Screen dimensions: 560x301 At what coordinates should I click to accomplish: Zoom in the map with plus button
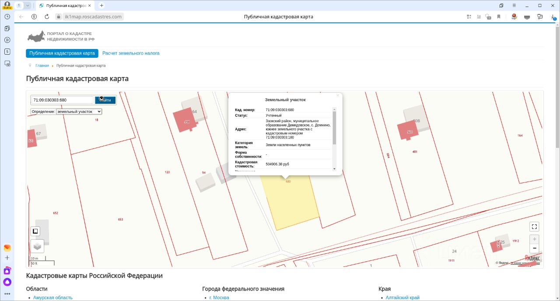534,239
